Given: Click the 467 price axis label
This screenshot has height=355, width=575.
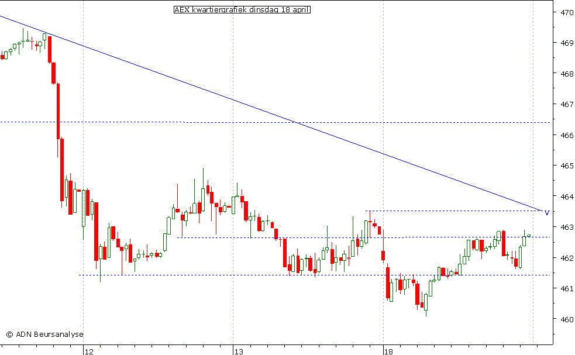Looking at the screenshot, I should pyautogui.click(x=567, y=105).
